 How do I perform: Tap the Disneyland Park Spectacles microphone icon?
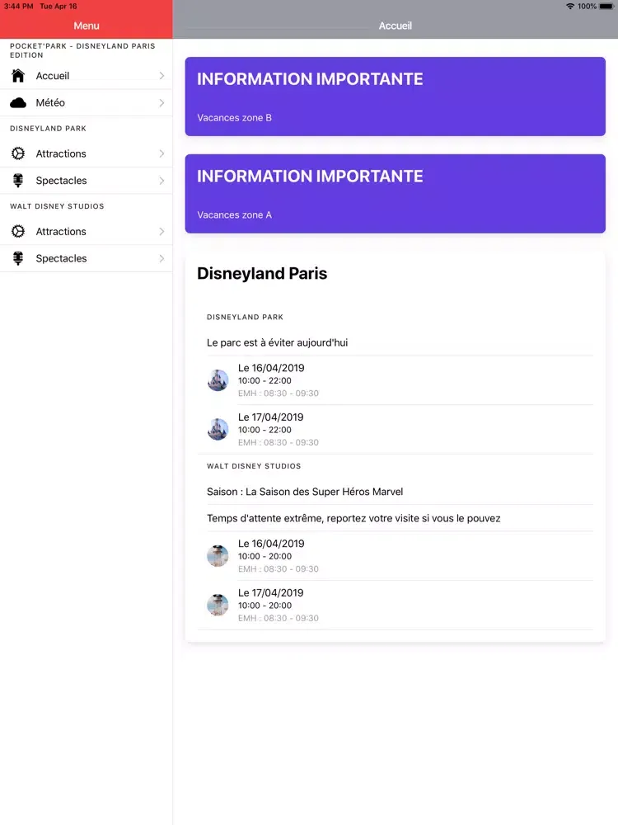tap(18, 181)
